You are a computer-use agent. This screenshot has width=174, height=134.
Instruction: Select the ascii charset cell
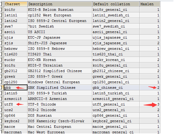coord(16,32)
